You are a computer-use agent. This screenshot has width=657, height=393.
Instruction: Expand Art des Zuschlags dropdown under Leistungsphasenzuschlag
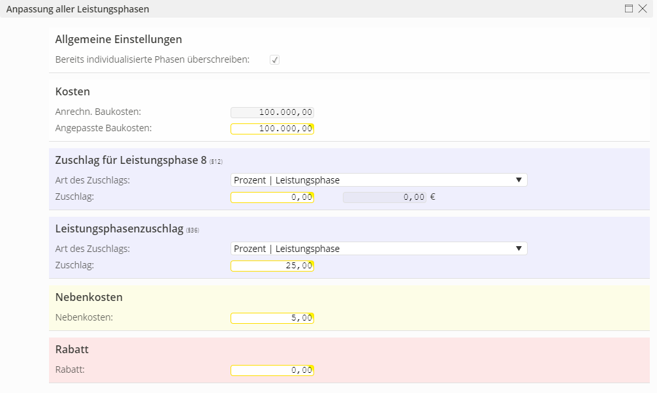coord(379,249)
